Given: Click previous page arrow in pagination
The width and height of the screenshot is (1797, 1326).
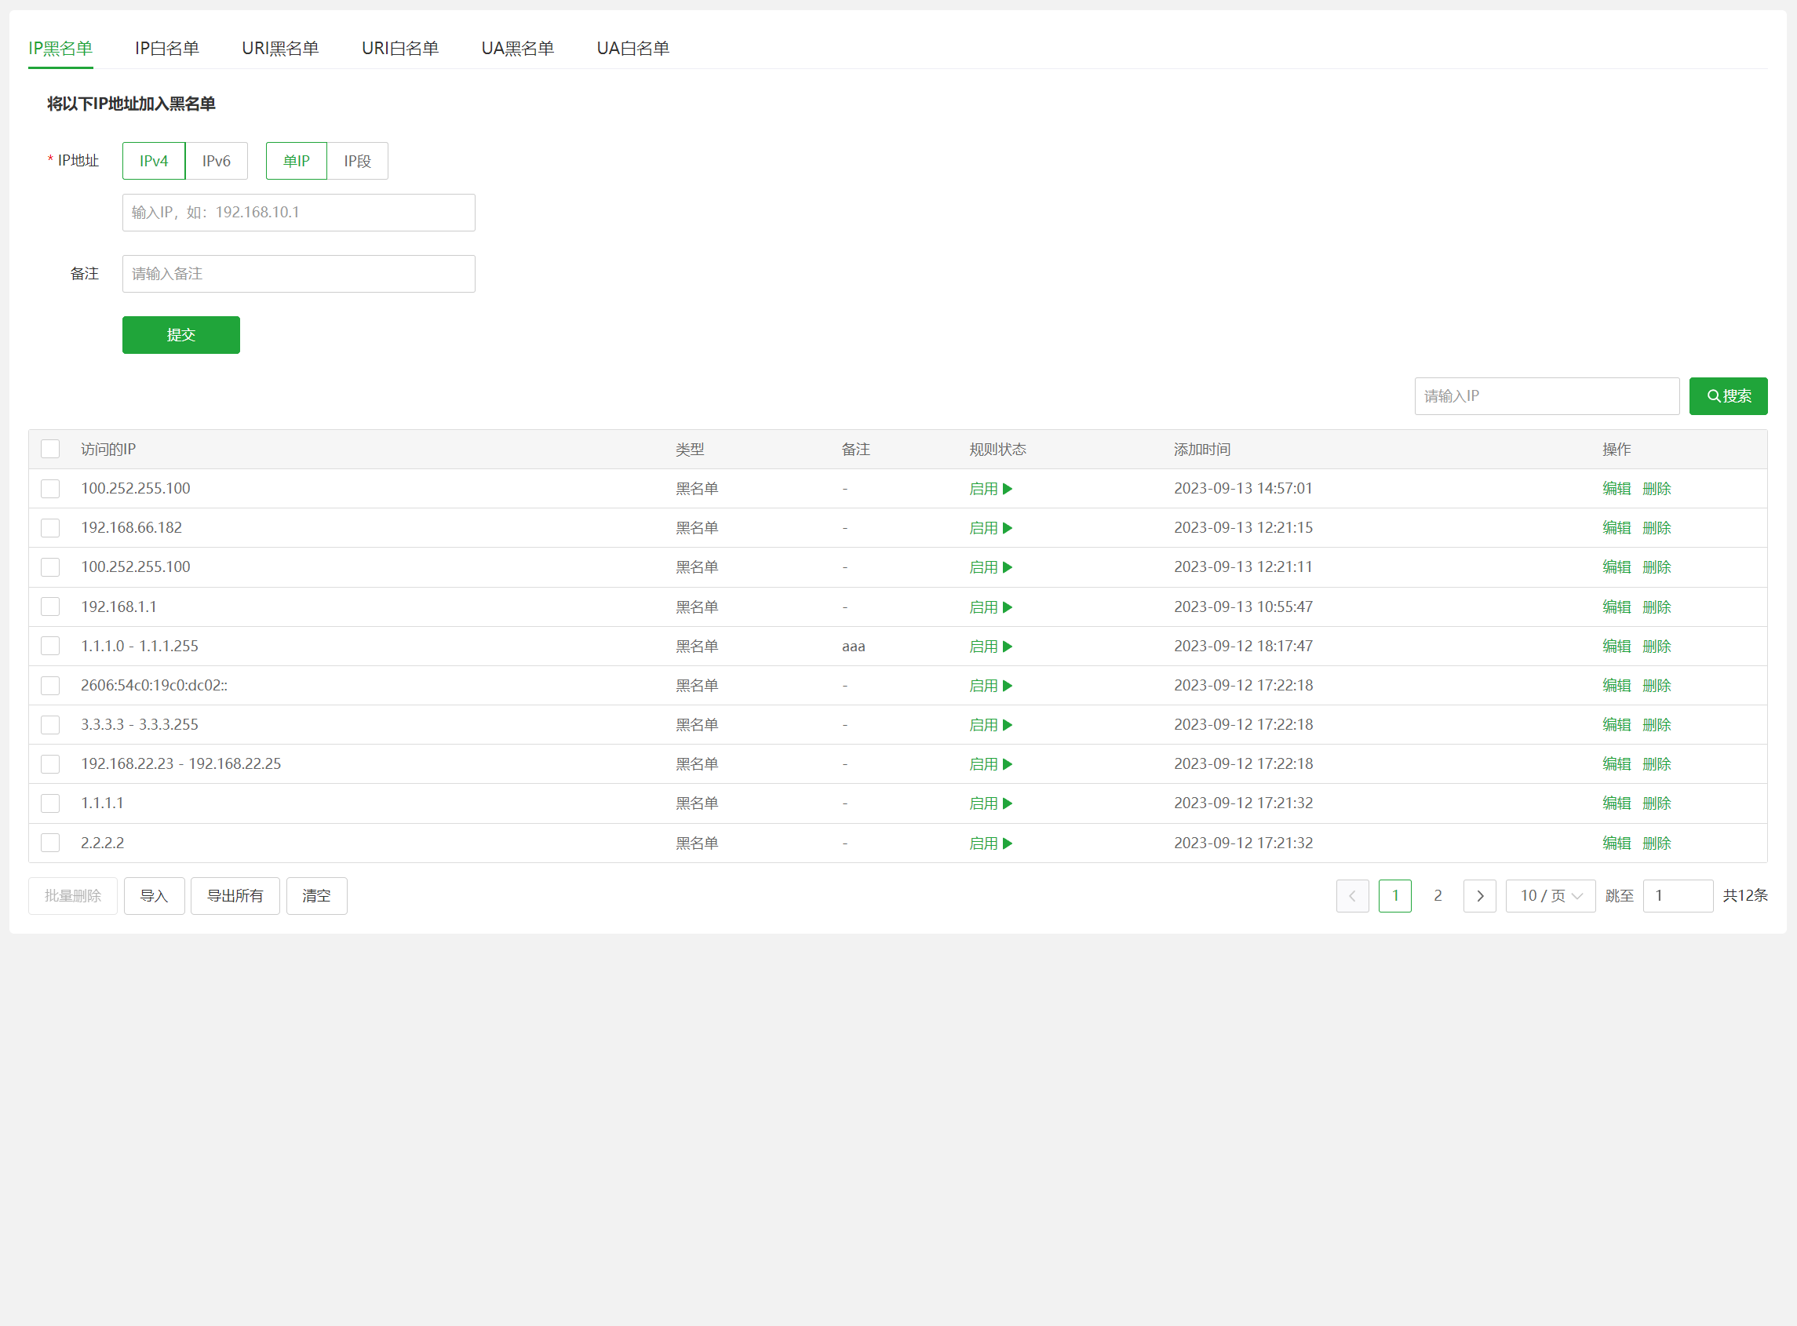Looking at the screenshot, I should 1351,896.
